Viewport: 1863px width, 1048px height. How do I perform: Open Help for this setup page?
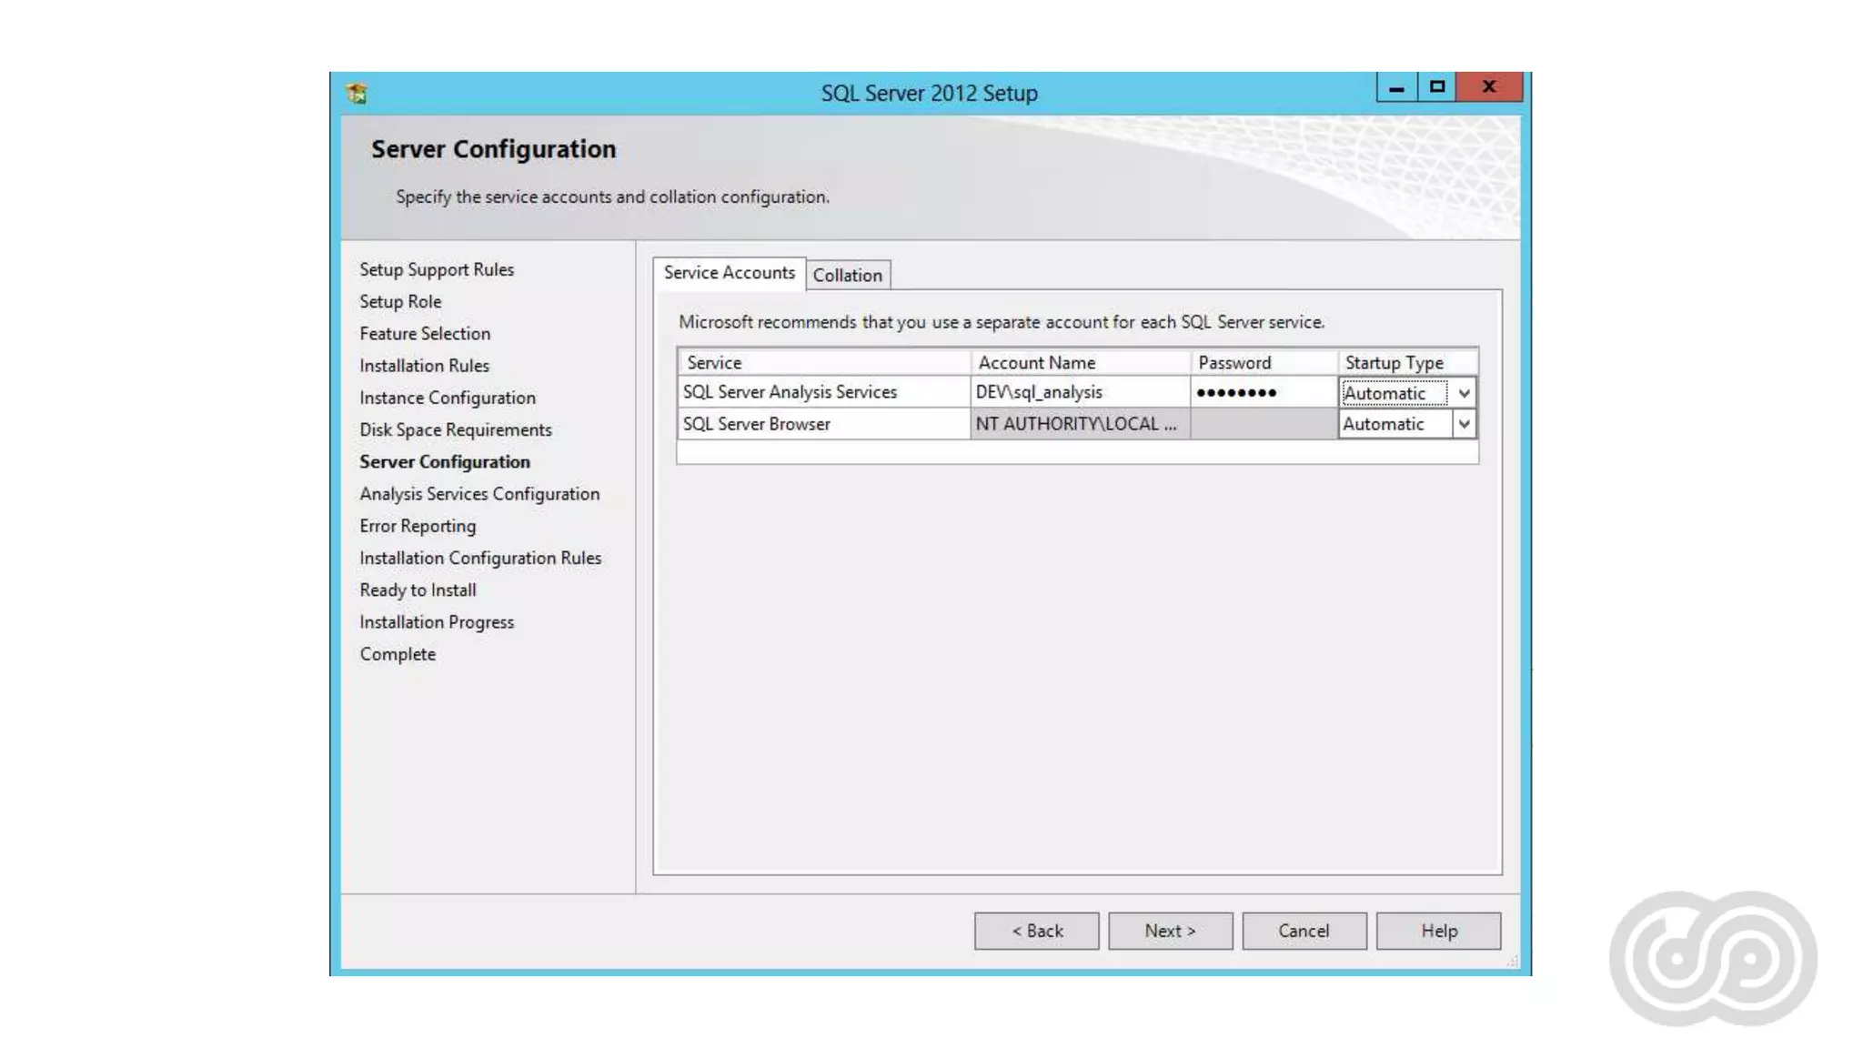[1438, 931]
